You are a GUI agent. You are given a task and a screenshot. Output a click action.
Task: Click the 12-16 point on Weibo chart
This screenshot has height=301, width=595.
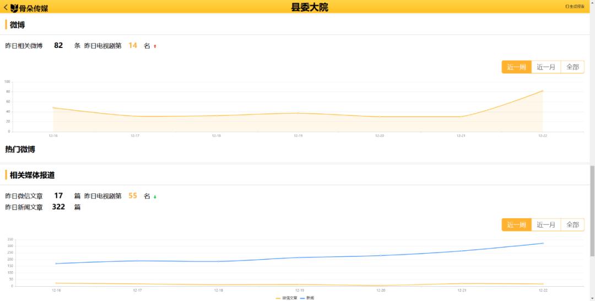pyautogui.click(x=53, y=108)
